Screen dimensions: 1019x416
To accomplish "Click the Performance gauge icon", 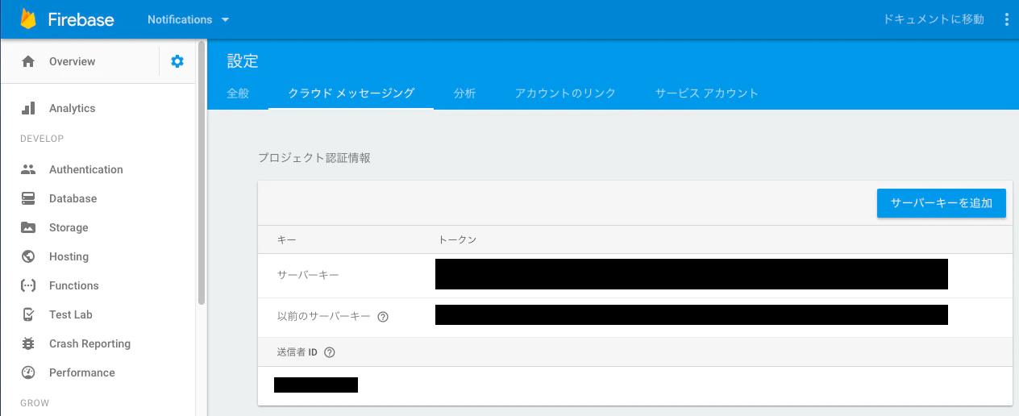I will (28, 372).
